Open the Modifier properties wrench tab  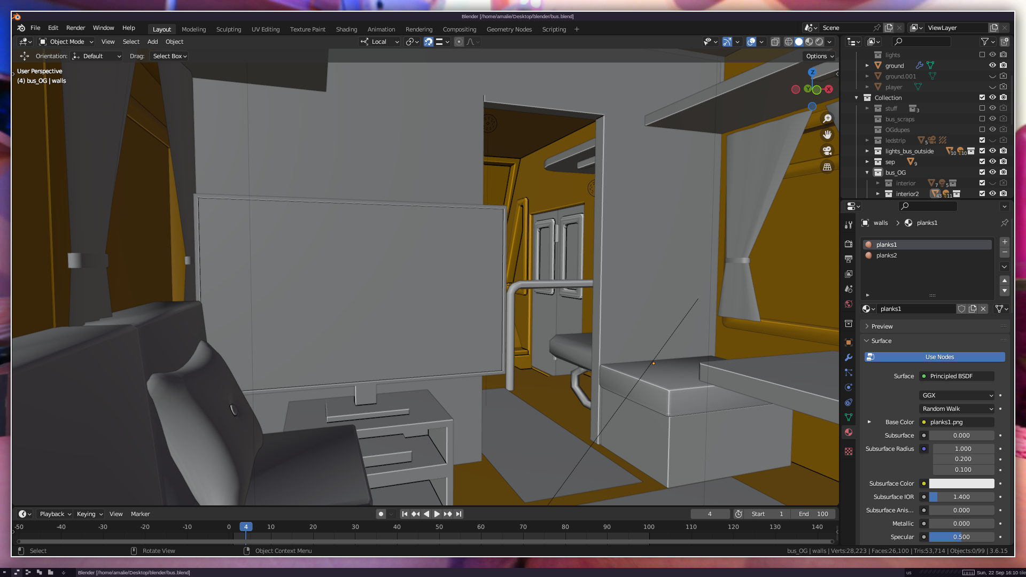coord(849,357)
